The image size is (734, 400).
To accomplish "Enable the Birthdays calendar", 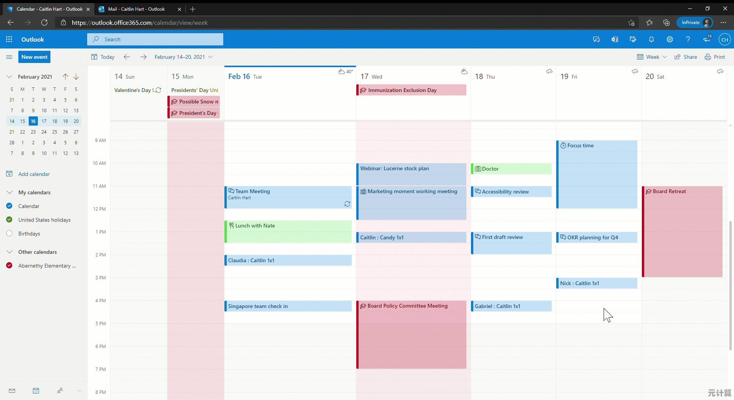I will [x=10, y=234].
